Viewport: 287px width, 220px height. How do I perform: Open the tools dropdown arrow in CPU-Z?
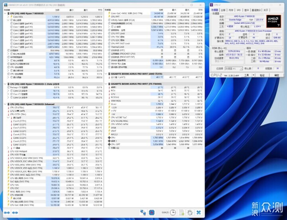pyautogui.click(x=254, y=75)
